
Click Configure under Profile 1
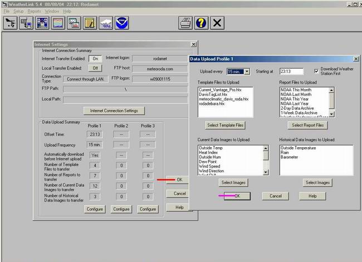95,209
